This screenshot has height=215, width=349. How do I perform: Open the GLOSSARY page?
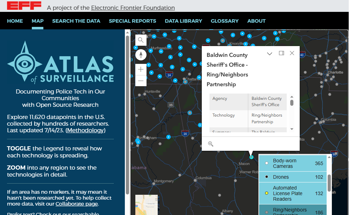point(225,21)
